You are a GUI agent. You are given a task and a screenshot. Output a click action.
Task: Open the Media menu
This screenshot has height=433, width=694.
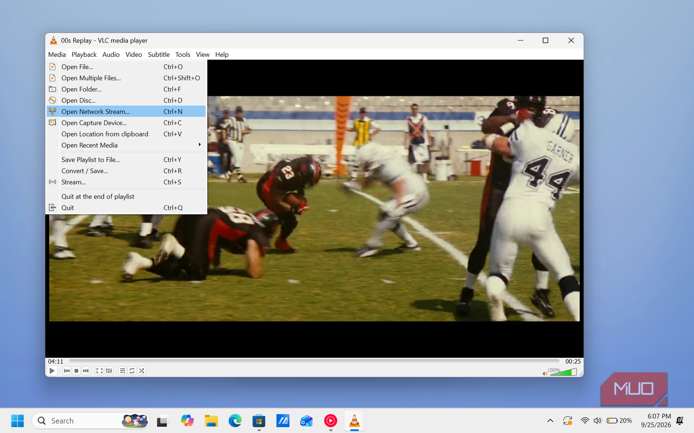coord(57,55)
